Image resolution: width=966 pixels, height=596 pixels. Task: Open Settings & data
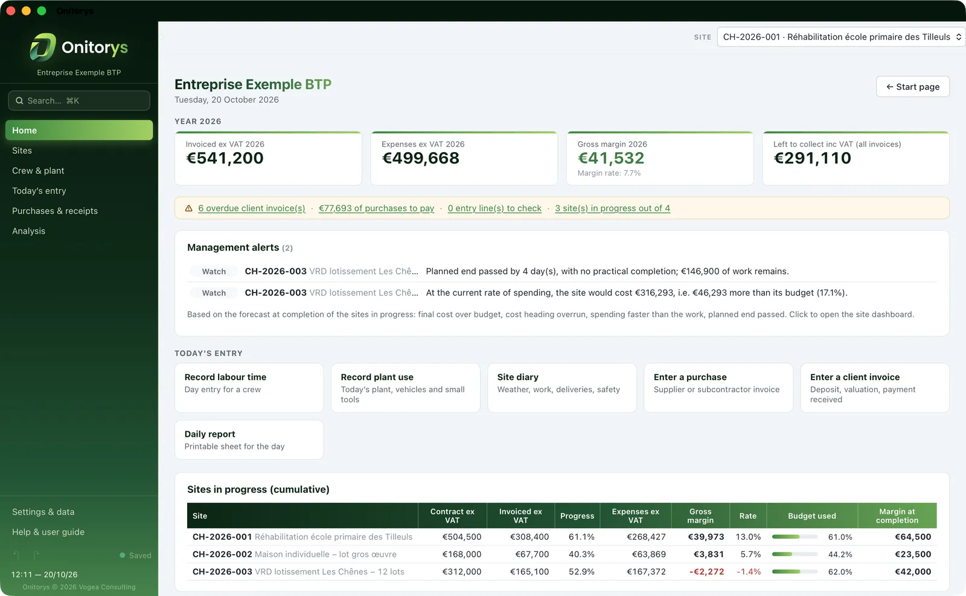(x=79, y=512)
